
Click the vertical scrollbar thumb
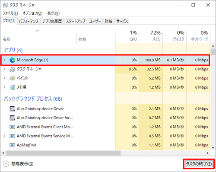(213, 52)
